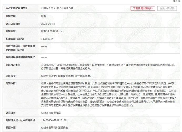This screenshot has width=182, height=132.
Task: Click the 处罚依据 legal basis paragraph
Action: 109,94
